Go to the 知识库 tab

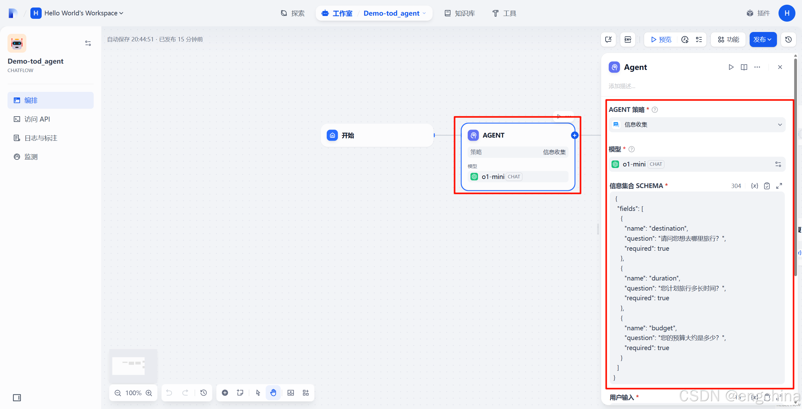tap(460, 13)
